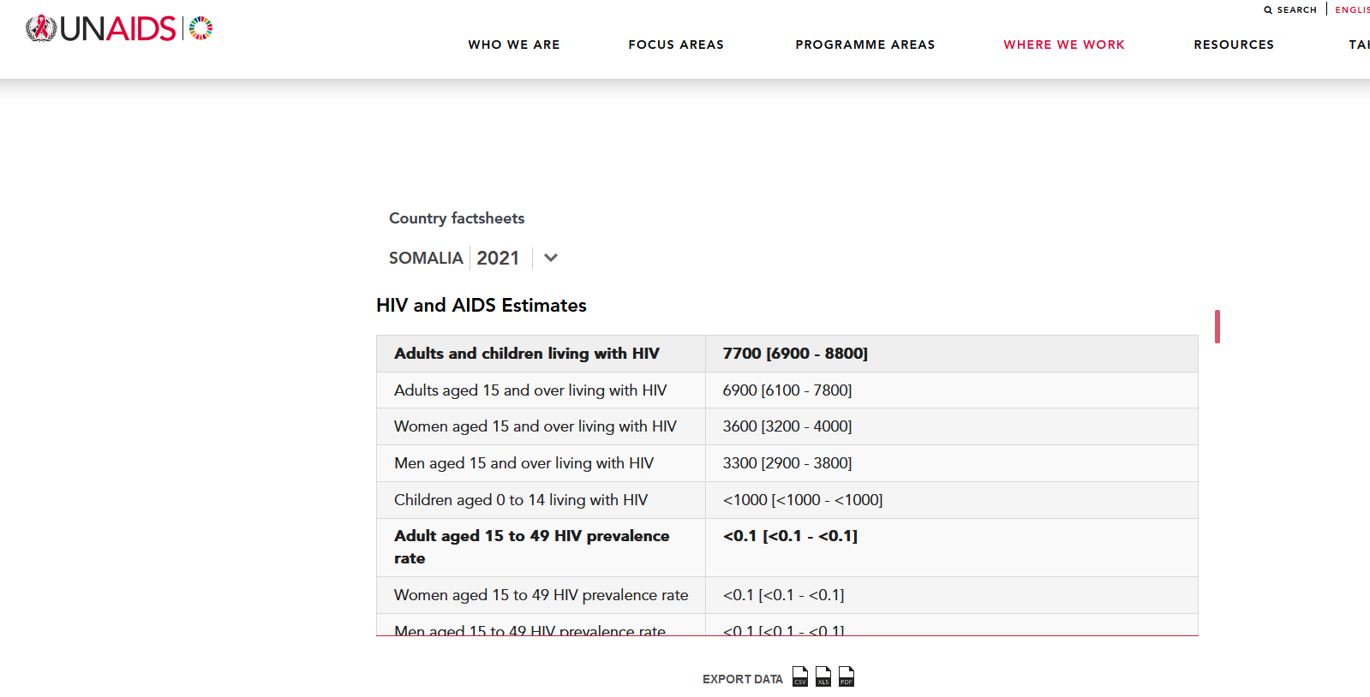Open the English language selector
1370x697 pixels.
coord(1352,10)
